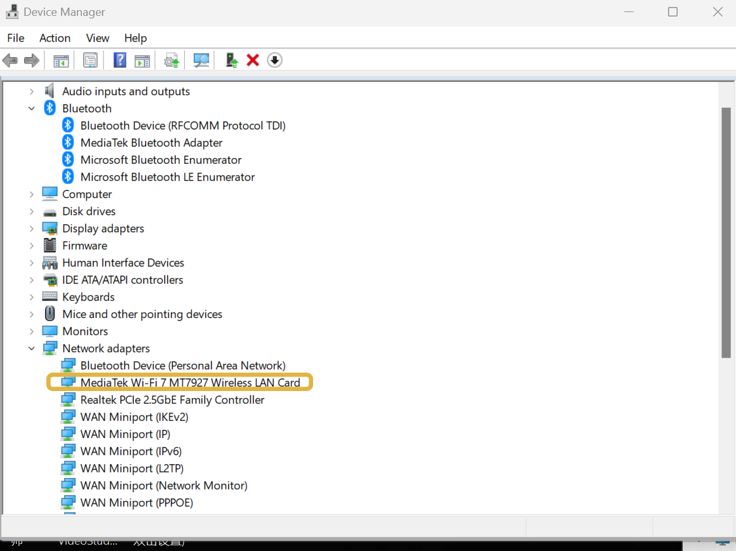The image size is (736, 551).
Task: Click the Keyboards category icon
Action: click(x=50, y=296)
